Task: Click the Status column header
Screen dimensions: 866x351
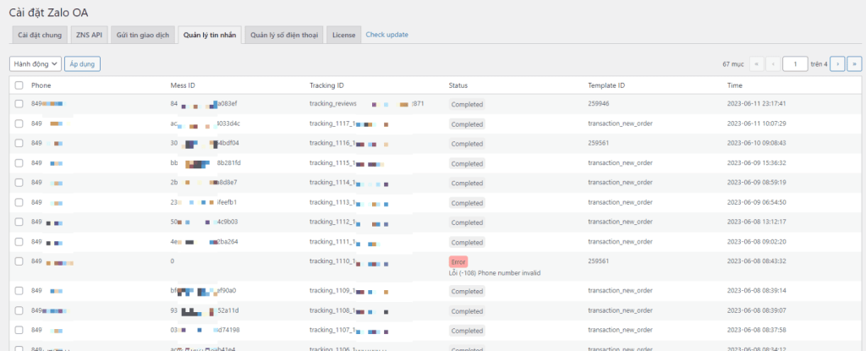Action: point(458,85)
